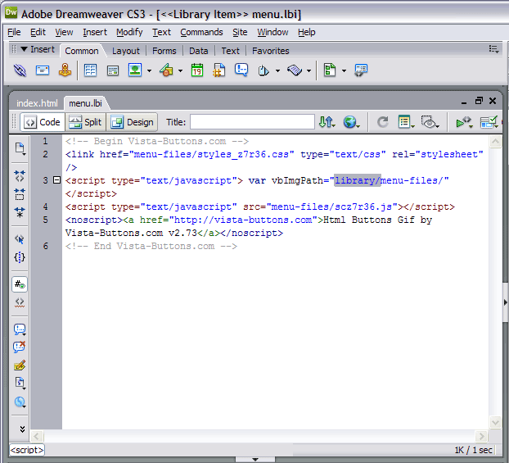The width and height of the screenshot is (509, 463).
Task: Open Images dropdown arrow
Action: pos(149,70)
